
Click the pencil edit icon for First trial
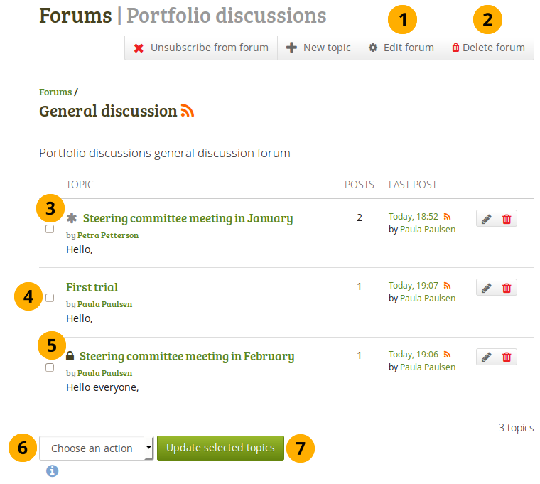[486, 288]
